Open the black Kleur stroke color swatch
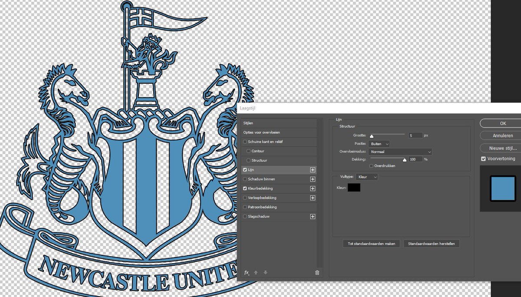The image size is (521, 297). point(354,188)
